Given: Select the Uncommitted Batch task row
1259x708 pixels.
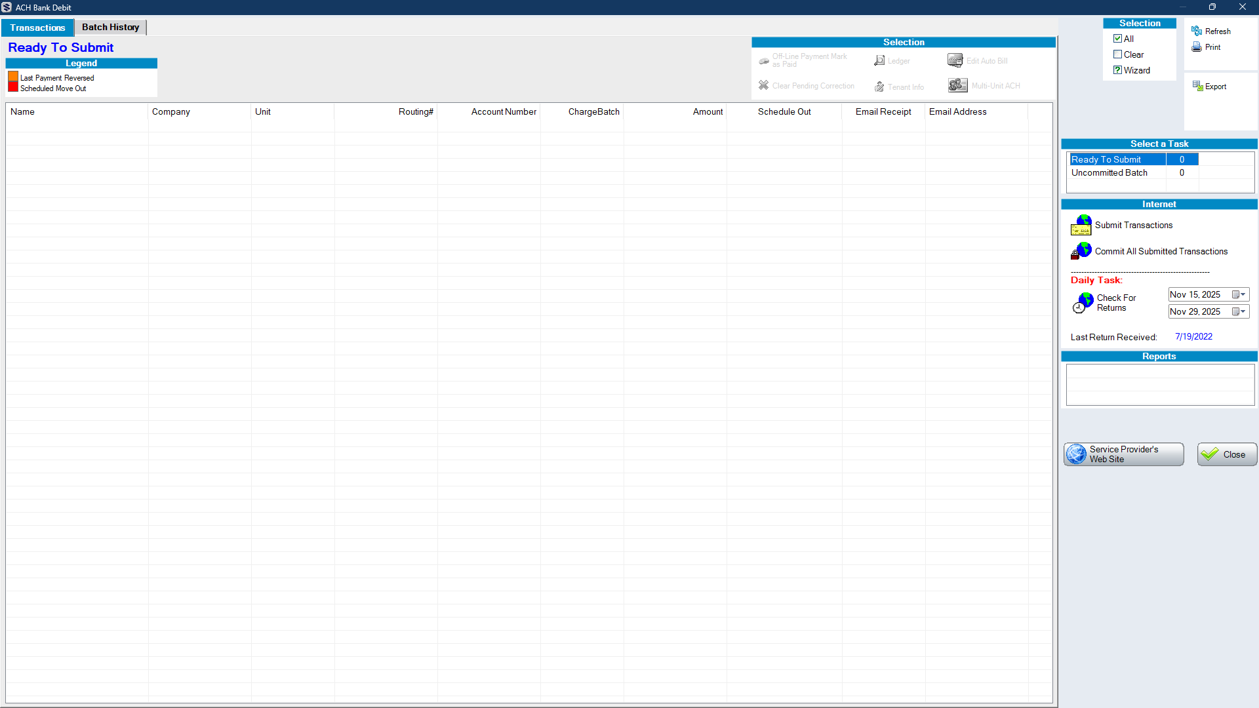Looking at the screenshot, I should [1109, 173].
